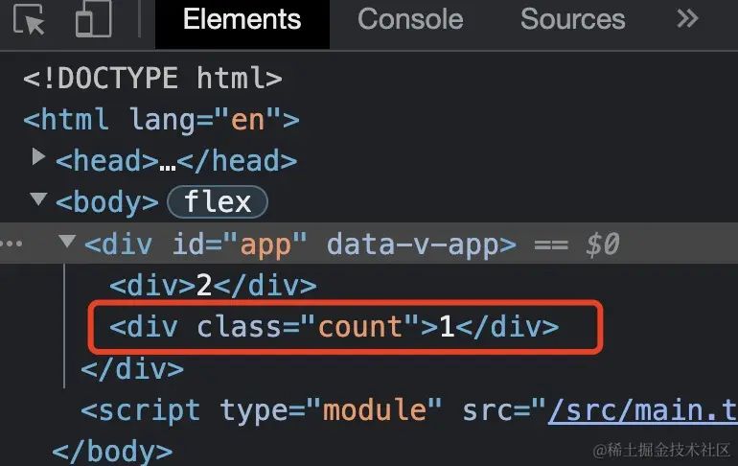Select the html lang="en" node
The height and width of the screenshot is (466, 738).
pyautogui.click(x=161, y=120)
